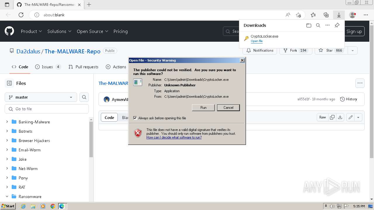Open Chrome from the taskbar

tap(53, 206)
